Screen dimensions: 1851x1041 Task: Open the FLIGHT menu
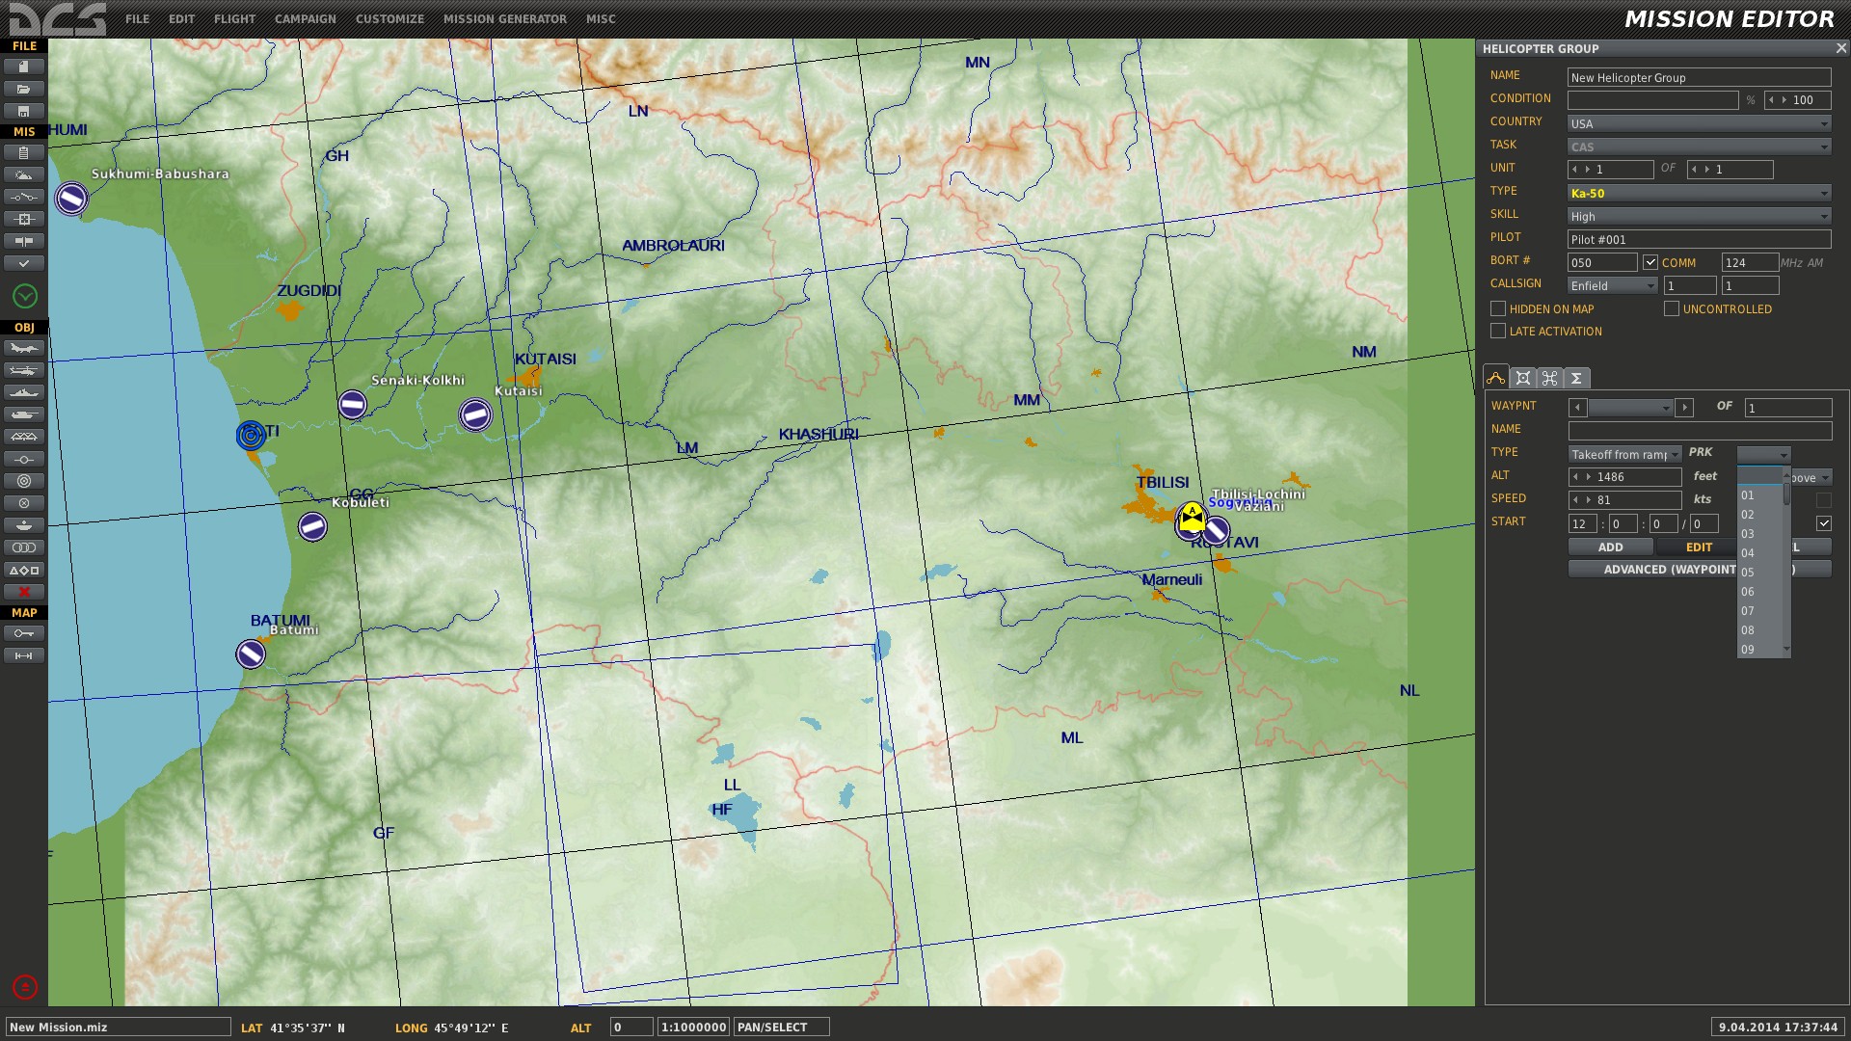(x=235, y=18)
